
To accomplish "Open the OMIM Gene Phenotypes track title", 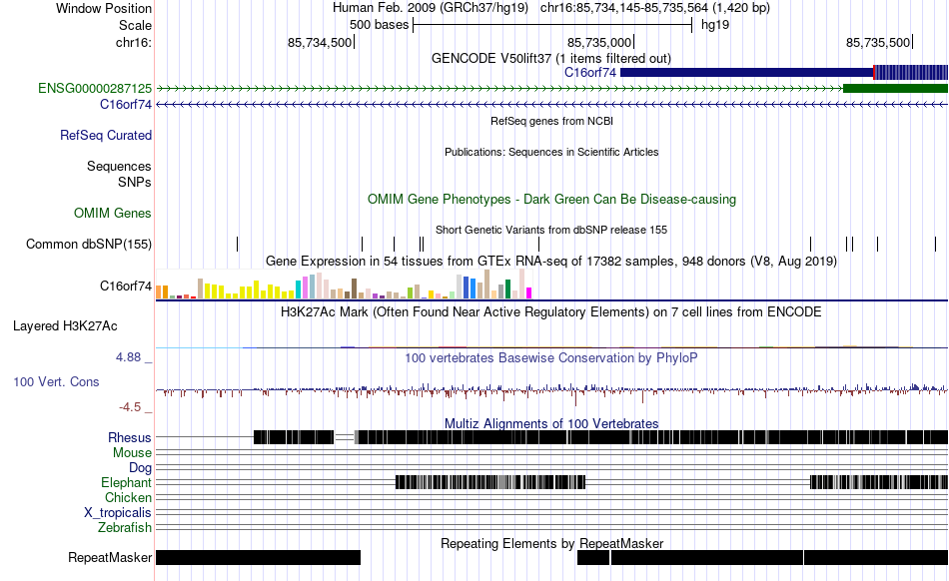I will click(551, 199).
